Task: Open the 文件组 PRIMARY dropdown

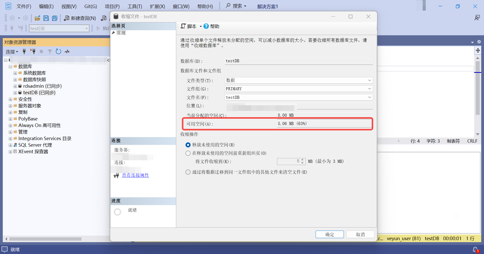Action: click(299, 89)
